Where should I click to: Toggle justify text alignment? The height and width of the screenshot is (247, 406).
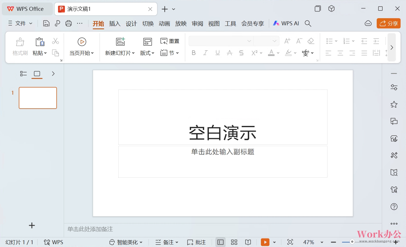364,53
